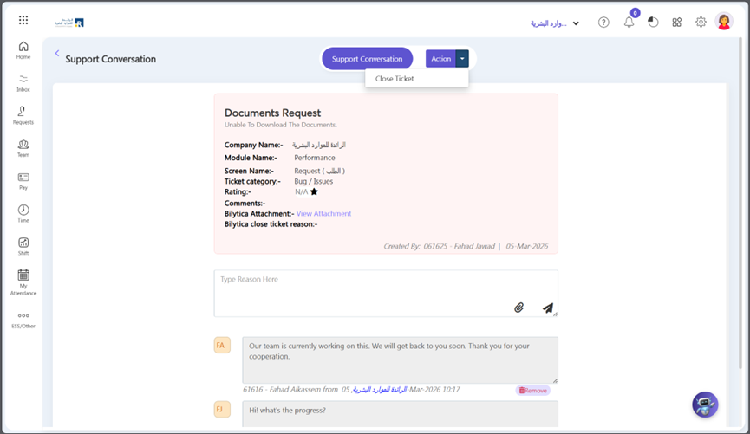Click the View Attachment link
This screenshot has height=434, width=750.
pos(323,213)
